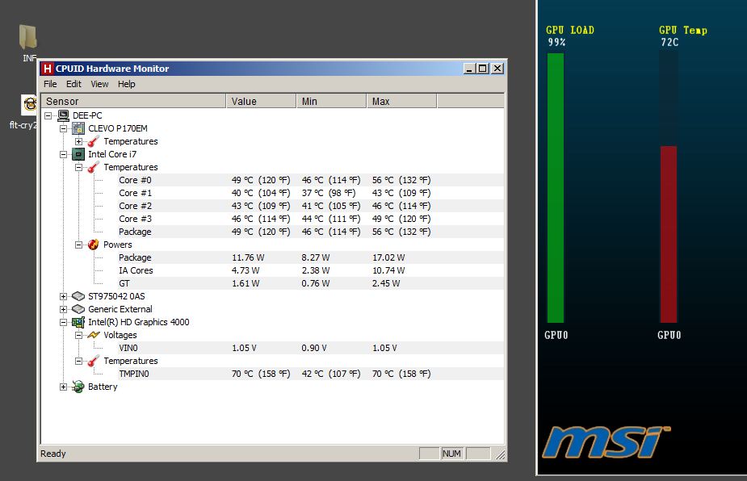Click the Ready status bar text
Screen dimensions: 747x481
click(52, 454)
